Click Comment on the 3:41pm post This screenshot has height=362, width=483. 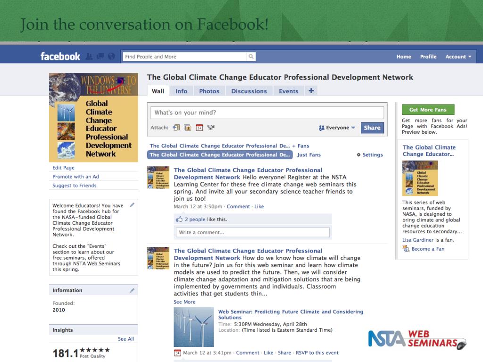pos(248,353)
